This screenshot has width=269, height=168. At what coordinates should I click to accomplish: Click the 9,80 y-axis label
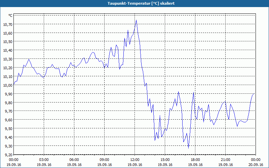pos(9,103)
